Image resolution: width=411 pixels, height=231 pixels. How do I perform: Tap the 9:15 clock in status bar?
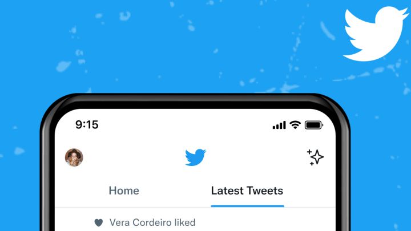click(x=87, y=125)
